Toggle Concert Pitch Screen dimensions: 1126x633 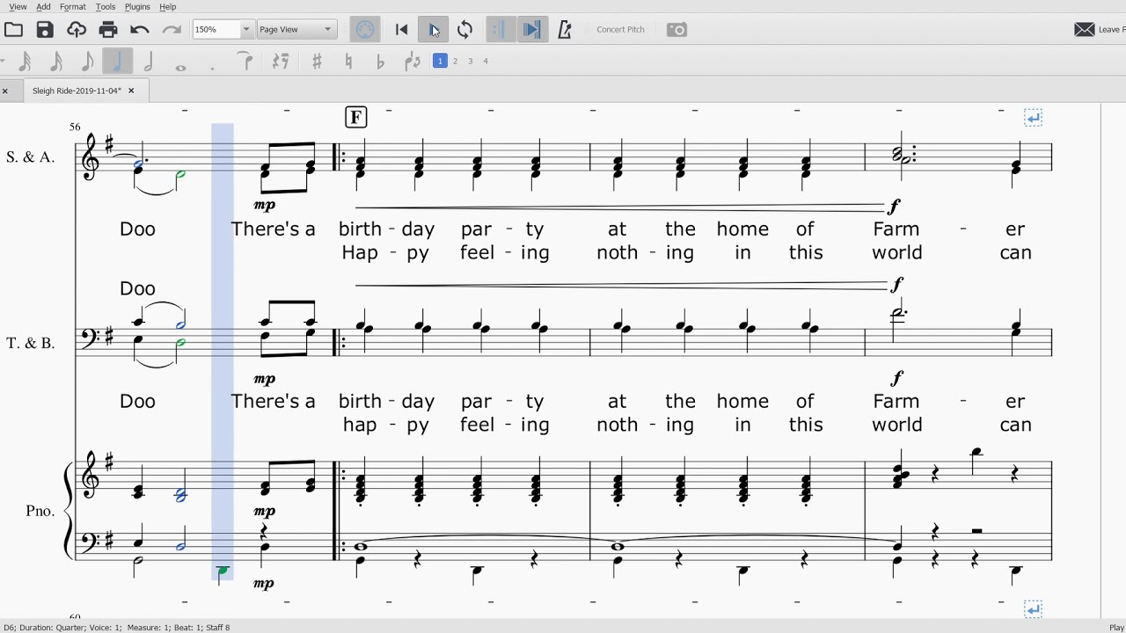620,30
